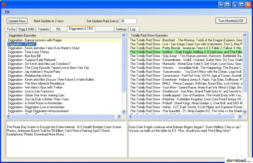Click up arrow of Diggnation list scrollbar
The height and width of the screenshot is (163, 253).
(x=124, y=35)
